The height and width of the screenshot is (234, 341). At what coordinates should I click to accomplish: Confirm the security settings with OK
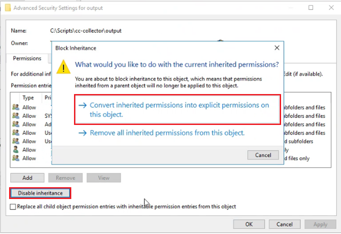tap(249, 224)
